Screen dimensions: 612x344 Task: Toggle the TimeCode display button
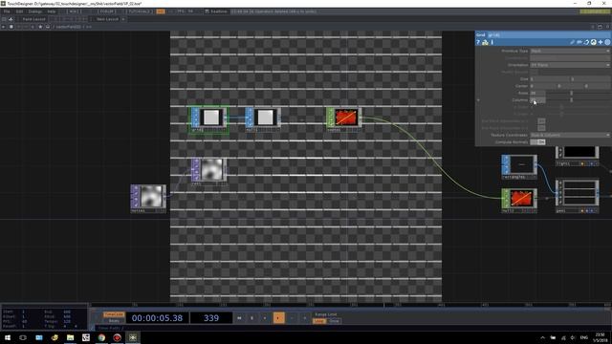coord(114,314)
